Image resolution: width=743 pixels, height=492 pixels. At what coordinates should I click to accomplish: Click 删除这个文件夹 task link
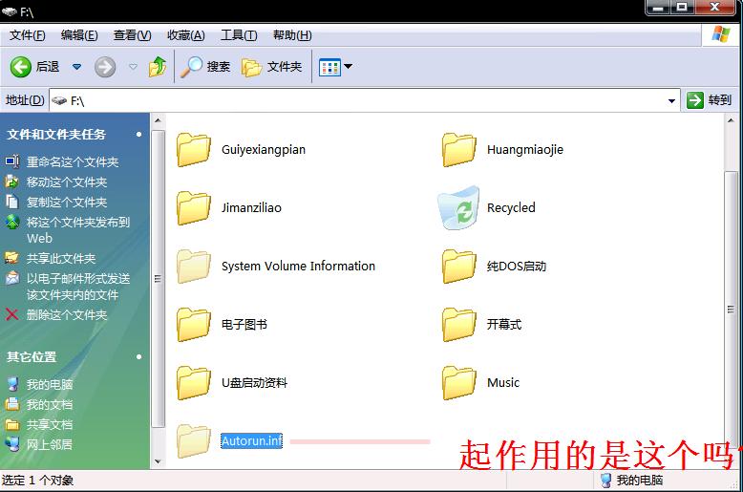[66, 314]
